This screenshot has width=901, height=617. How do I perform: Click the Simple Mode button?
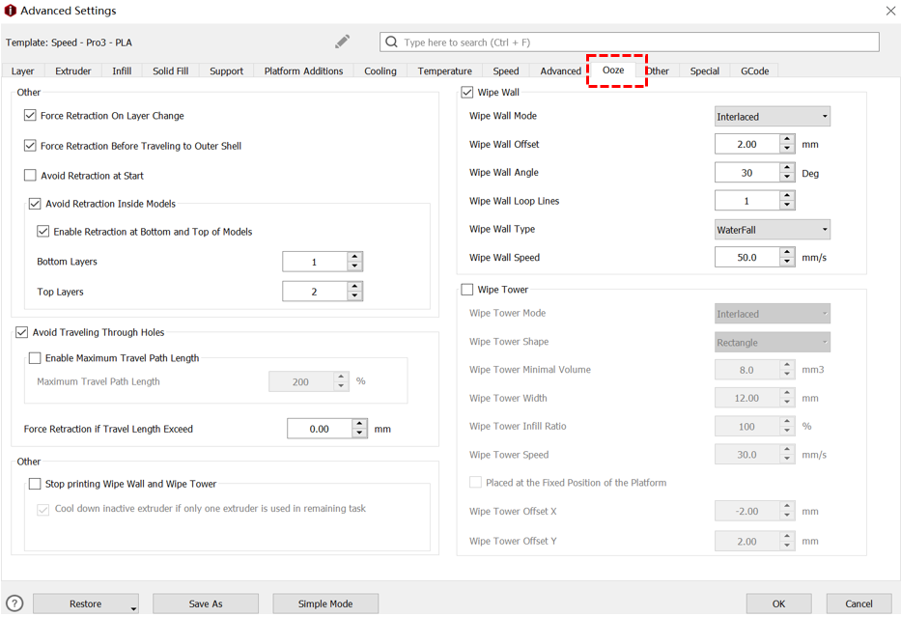pos(324,603)
